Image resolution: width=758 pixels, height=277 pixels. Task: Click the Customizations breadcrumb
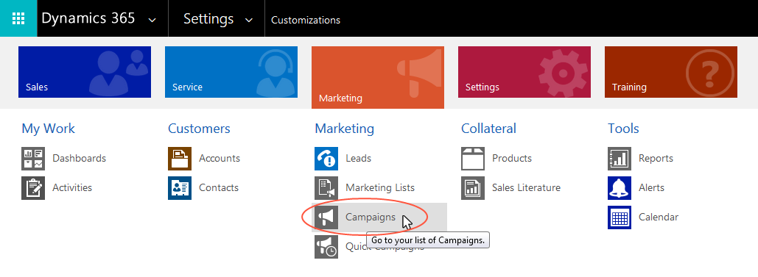click(x=306, y=20)
